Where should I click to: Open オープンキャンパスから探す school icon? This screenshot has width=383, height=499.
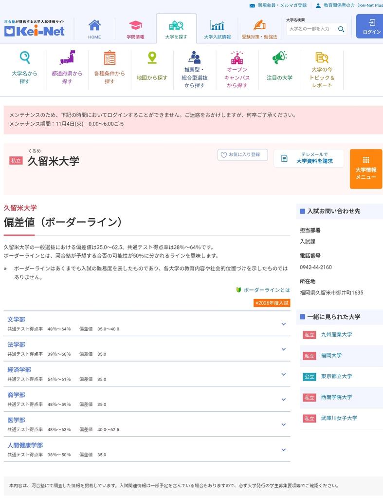[x=237, y=58]
